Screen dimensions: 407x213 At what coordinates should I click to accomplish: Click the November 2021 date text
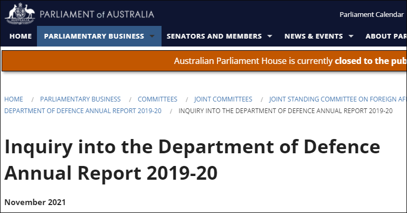click(x=34, y=202)
